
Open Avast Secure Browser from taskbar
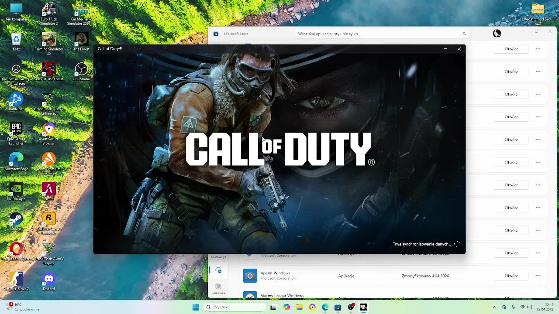coord(312,307)
